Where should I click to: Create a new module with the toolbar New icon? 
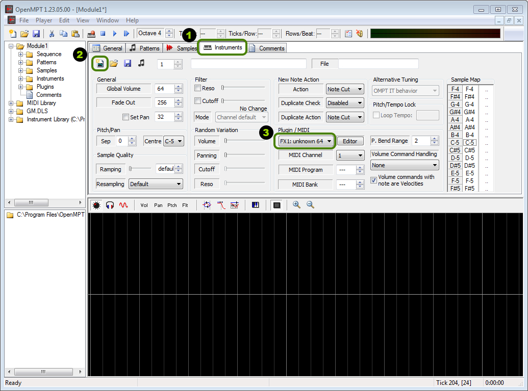[x=12, y=34]
